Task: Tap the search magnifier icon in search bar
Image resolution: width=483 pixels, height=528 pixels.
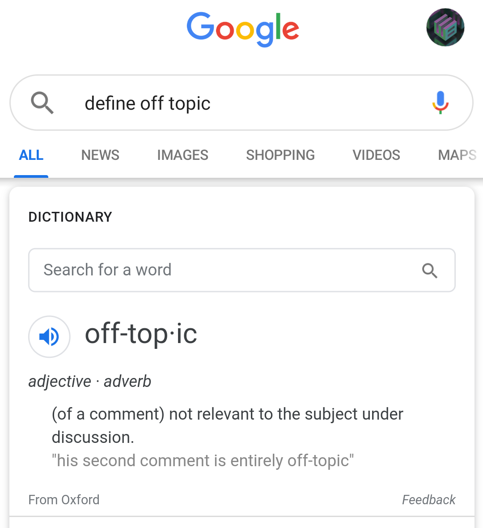Action: (x=42, y=103)
